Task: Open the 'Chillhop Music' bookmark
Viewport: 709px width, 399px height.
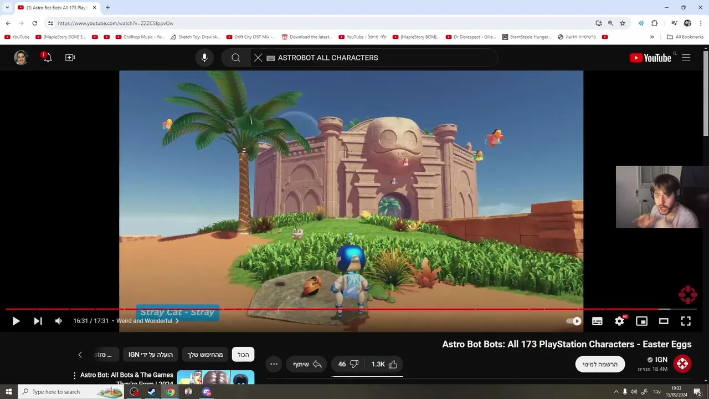Action: (140, 37)
